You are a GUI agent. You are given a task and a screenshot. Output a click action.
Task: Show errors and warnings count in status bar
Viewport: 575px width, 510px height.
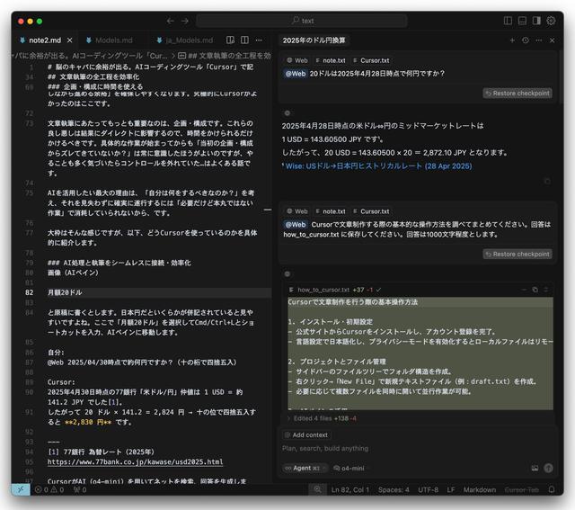[x=49, y=490]
